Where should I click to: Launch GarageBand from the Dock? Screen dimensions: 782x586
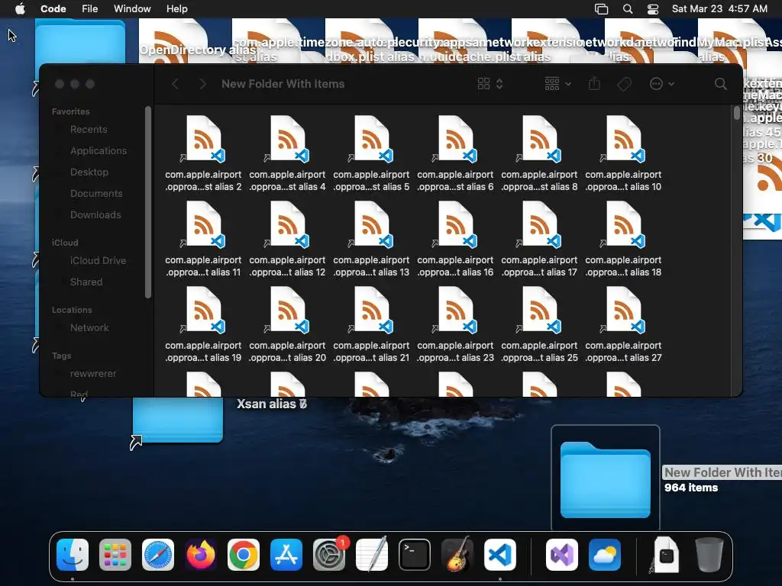(x=457, y=555)
